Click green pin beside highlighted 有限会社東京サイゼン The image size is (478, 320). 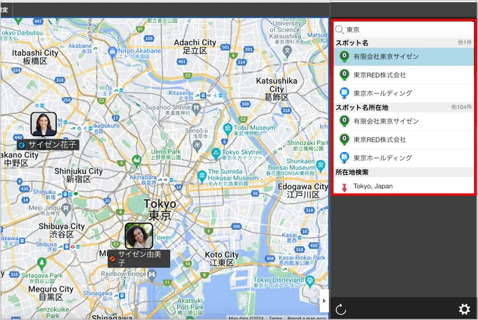[344, 57]
